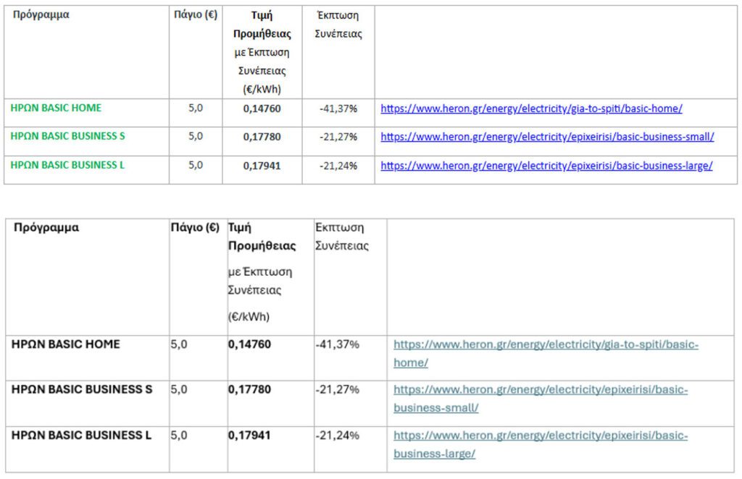The height and width of the screenshot is (479, 742).
Task: Select the centered Τιμή Προμήθειας header in upper table
Action: point(262,25)
